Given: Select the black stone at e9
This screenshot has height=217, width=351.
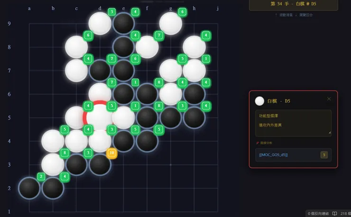Looking at the screenshot, I should tap(124, 24).
